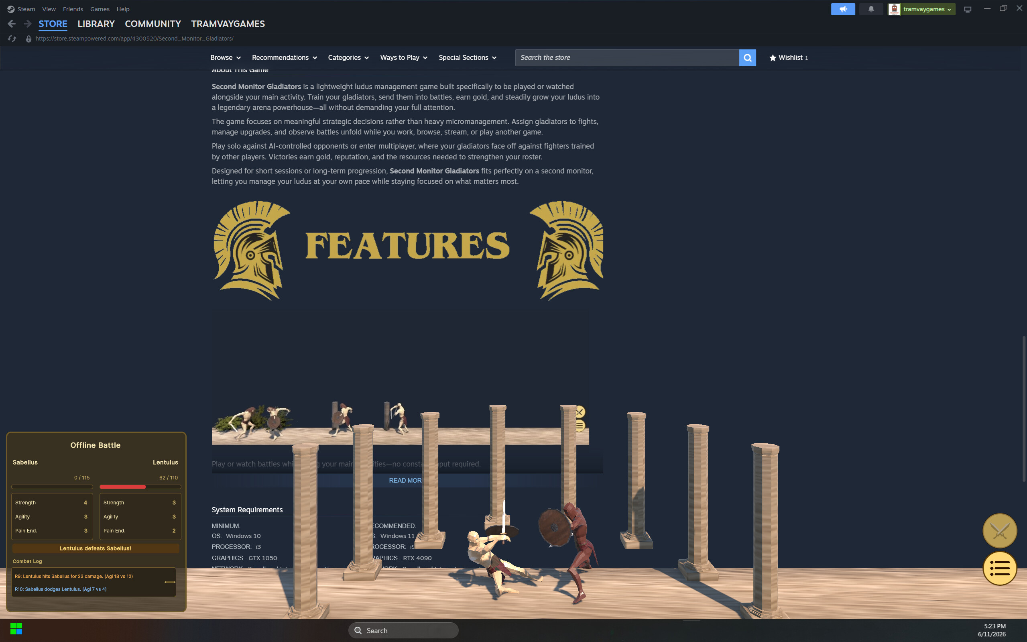Open the TRAMVAYGAMES profile tab
This screenshot has height=642, width=1027.
pos(228,24)
